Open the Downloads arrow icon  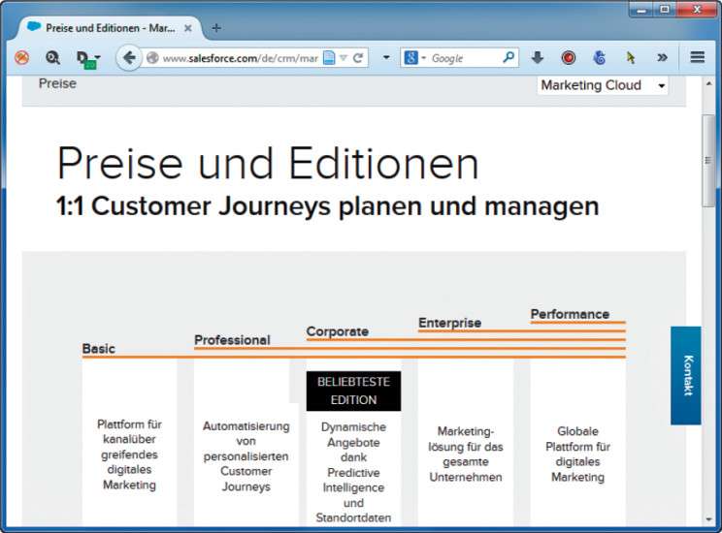[538, 57]
